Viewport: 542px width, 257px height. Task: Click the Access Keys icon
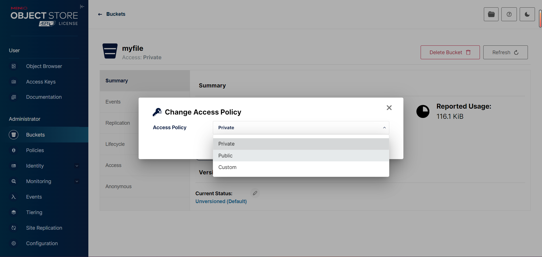14,82
